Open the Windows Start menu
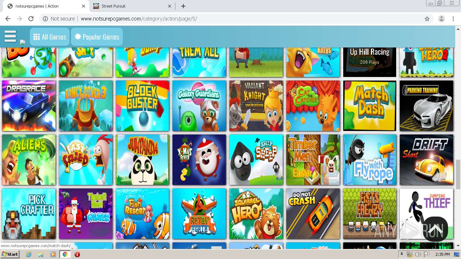Image resolution: width=461 pixels, height=259 pixels. pos(10,254)
